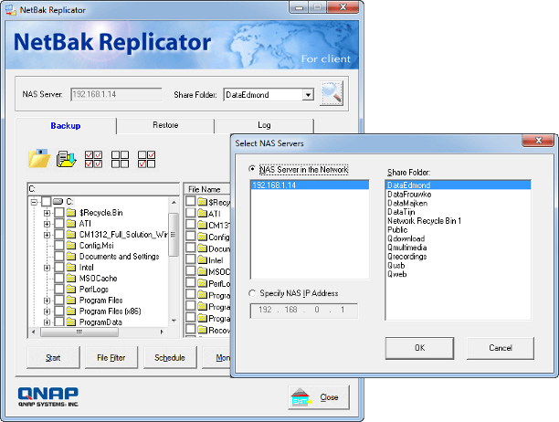Viewport: 559px width, 422px height.
Task: Click the NetBak Replicator title bar icon
Action: point(10,10)
